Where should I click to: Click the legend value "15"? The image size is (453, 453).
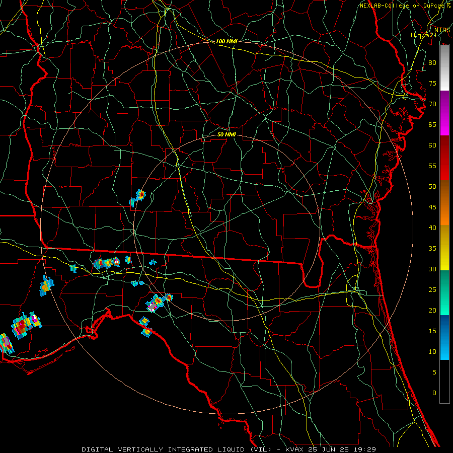click(x=432, y=331)
